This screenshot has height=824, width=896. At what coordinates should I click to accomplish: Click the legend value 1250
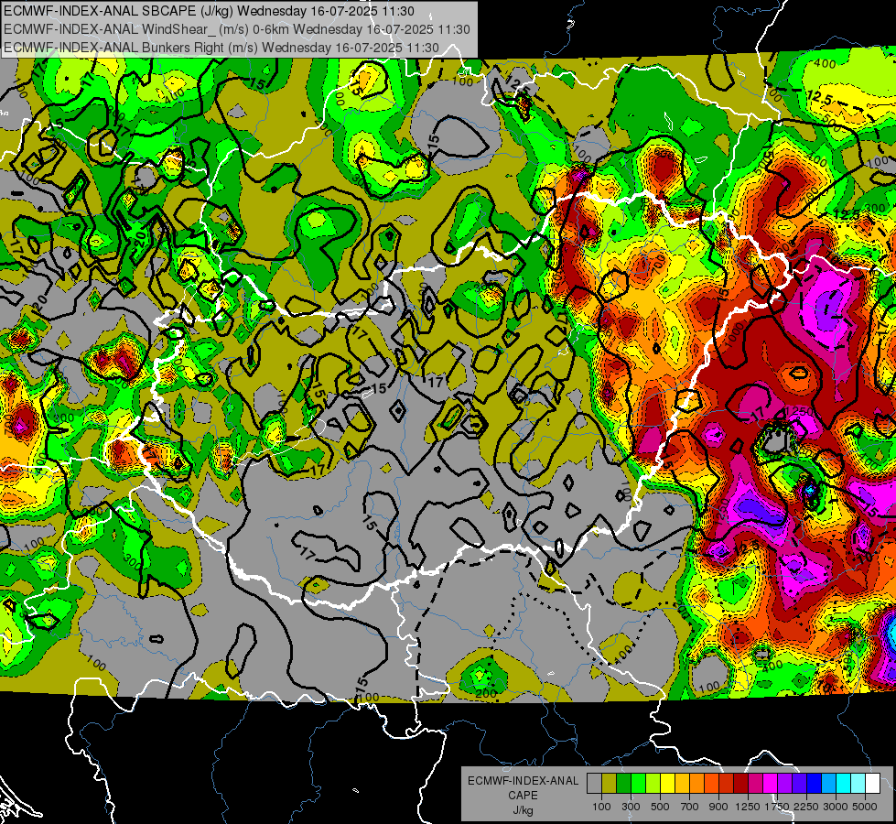tap(748, 807)
